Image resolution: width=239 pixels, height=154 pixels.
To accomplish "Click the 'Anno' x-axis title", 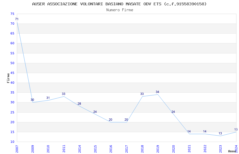I will pyautogui.click(x=232, y=151).
